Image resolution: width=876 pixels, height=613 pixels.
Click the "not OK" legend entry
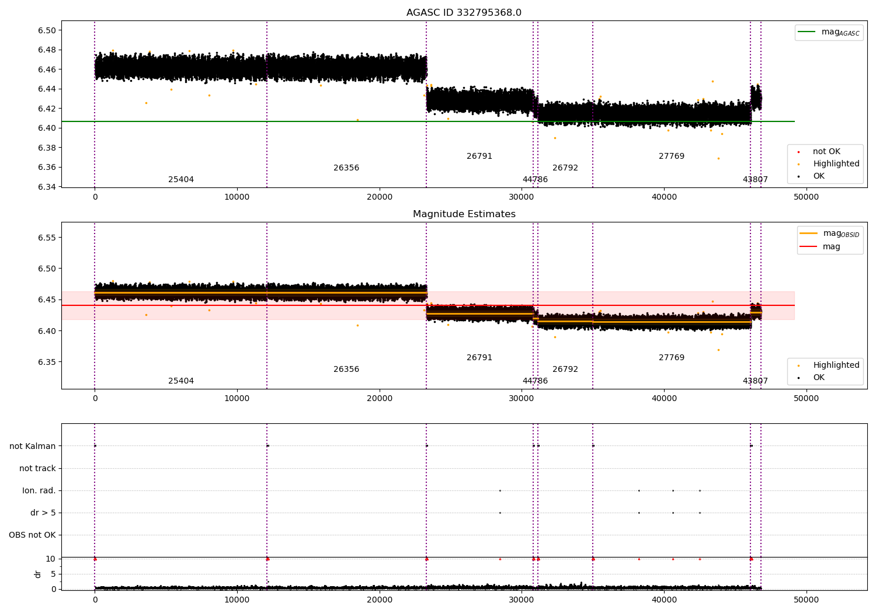click(x=826, y=151)
